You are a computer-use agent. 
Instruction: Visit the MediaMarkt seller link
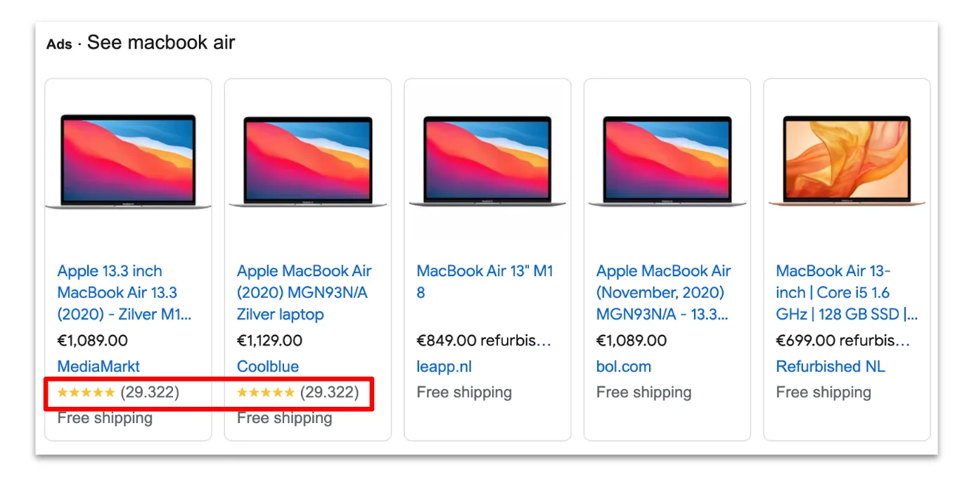click(x=98, y=367)
